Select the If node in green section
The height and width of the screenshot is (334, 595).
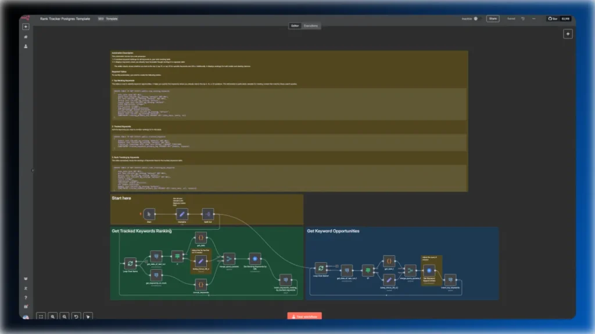[177, 256]
